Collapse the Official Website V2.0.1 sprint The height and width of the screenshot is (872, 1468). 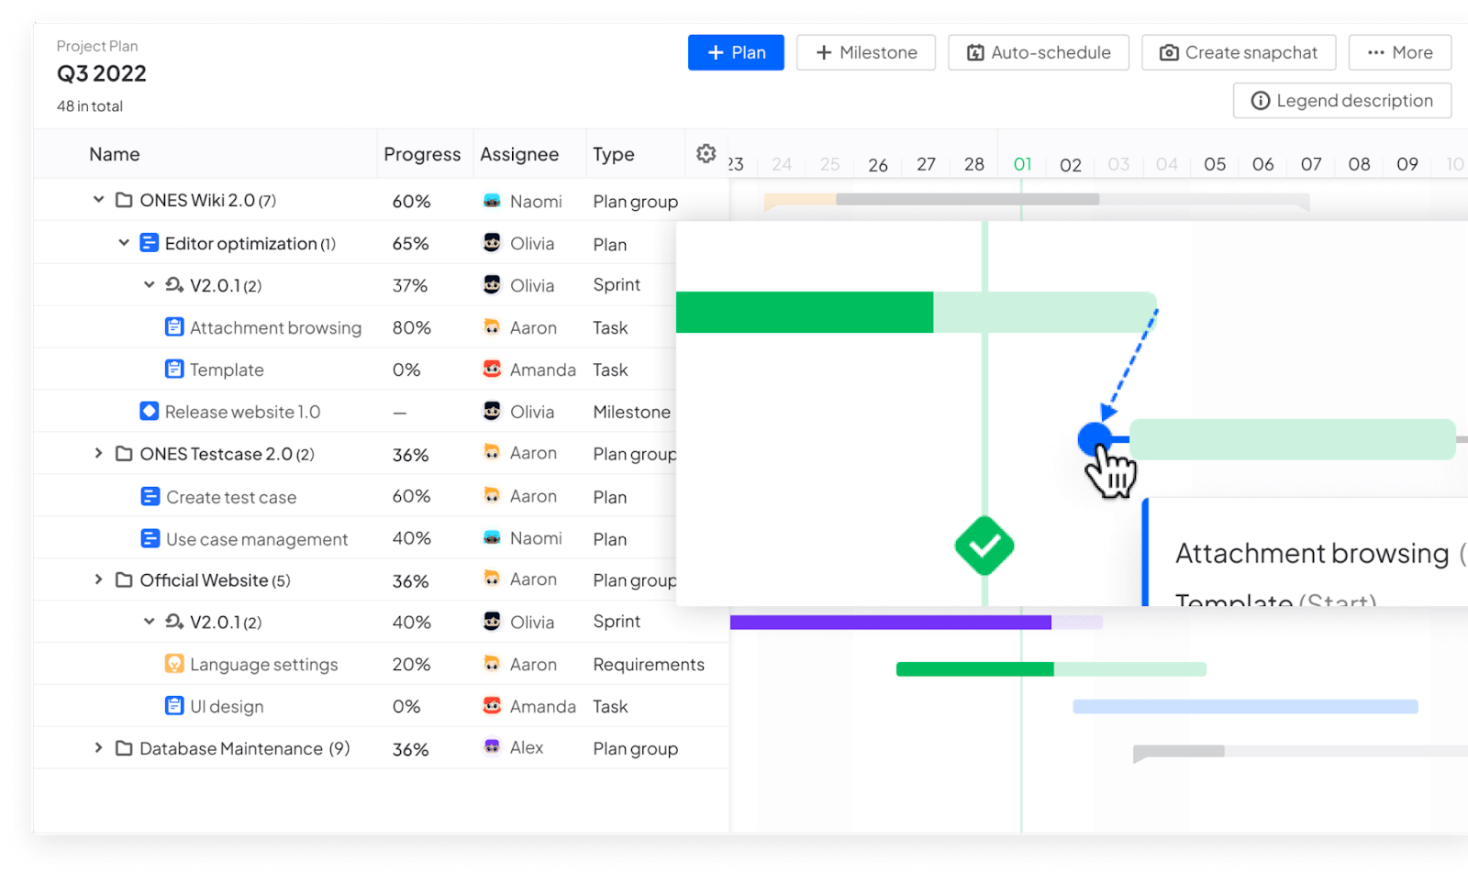(x=150, y=621)
